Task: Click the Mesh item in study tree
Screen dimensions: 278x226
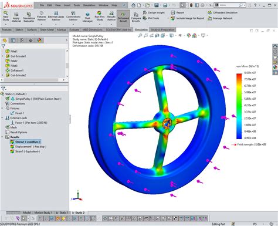Action: pos(11,127)
